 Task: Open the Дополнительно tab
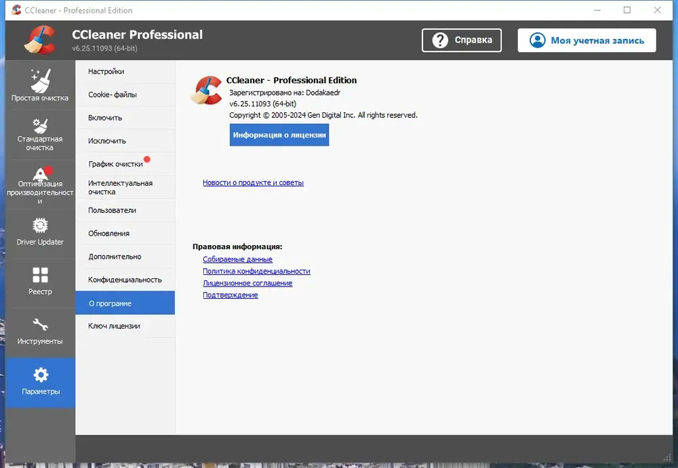125,257
